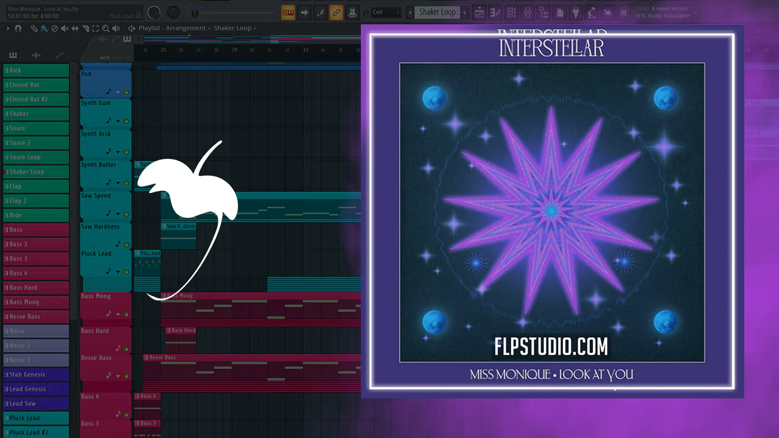Viewport: 779px width, 438px height.
Task: Select the Snare Loop pattern
Action: [x=36, y=158]
